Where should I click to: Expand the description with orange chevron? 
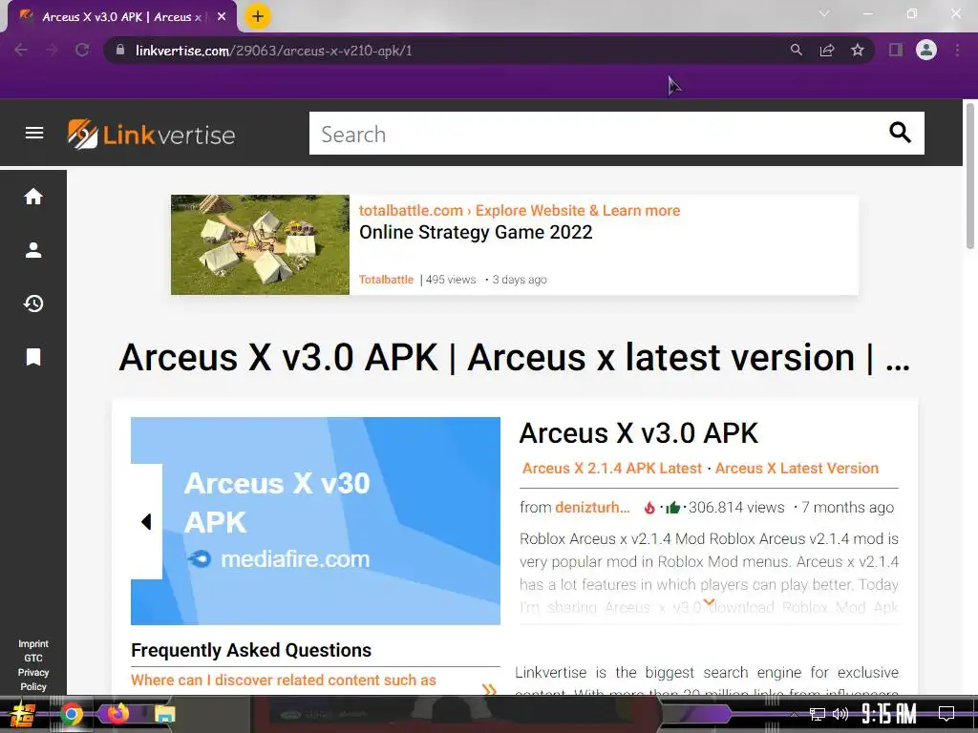[x=709, y=602]
